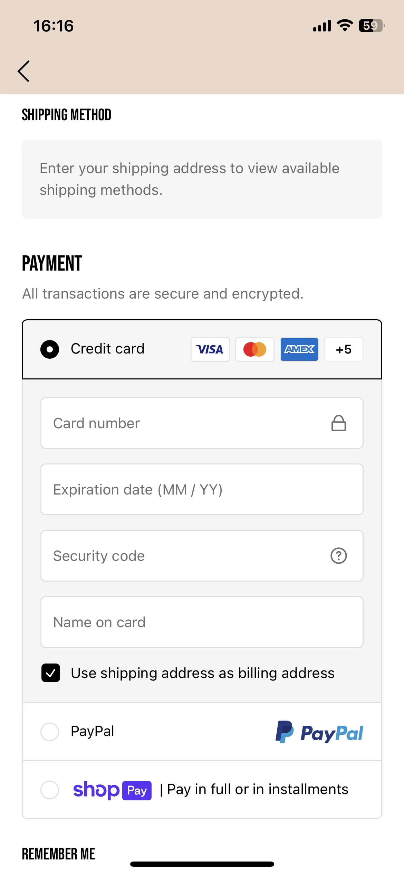Tap the Credit card option label
Viewport: 404px width, 875px height.
pyautogui.click(x=107, y=349)
